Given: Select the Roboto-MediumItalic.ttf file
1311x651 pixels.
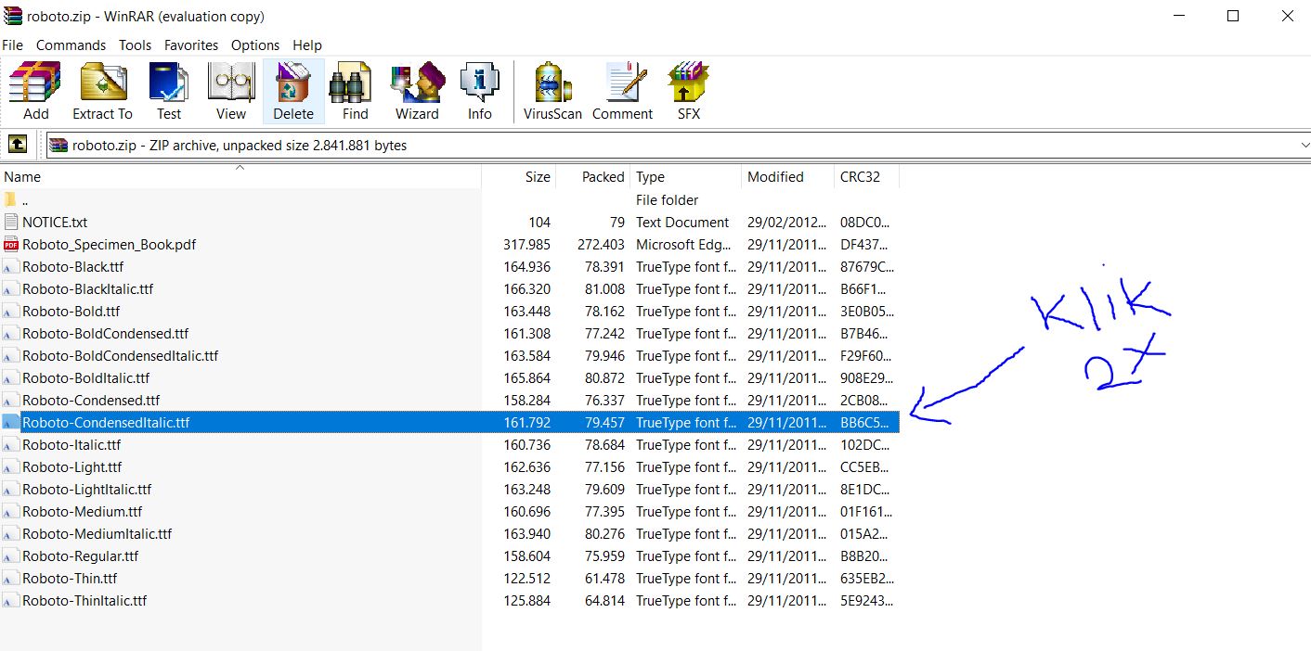Looking at the screenshot, I should coord(97,534).
